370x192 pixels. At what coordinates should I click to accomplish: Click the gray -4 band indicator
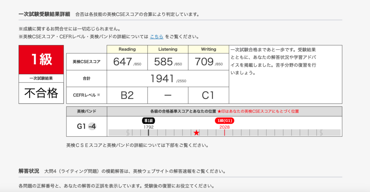point(92,127)
